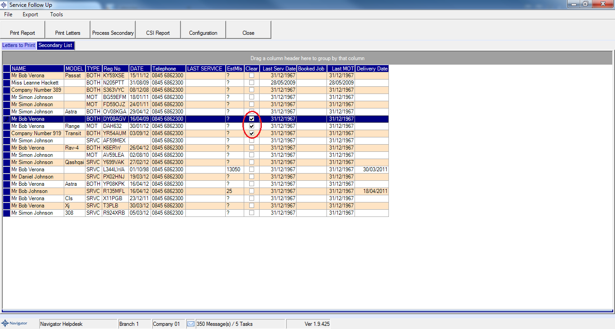The height and width of the screenshot is (329, 615).
Task: Click the Transit model cell
Action: 75,133
